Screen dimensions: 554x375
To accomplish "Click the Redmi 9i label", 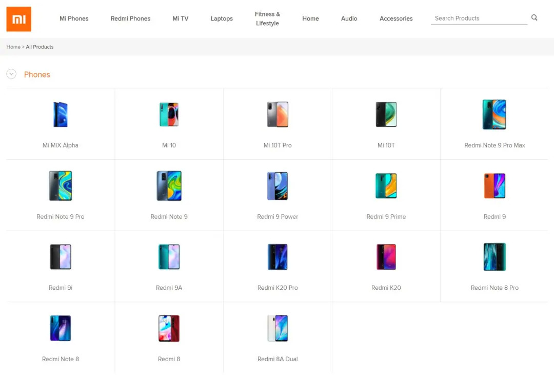I will [61, 288].
